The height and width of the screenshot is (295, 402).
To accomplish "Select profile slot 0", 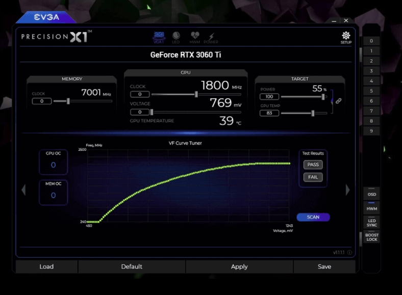I will click(371, 41).
